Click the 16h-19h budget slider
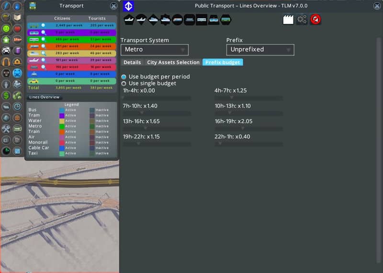383x273 pixels. [x=248, y=128]
